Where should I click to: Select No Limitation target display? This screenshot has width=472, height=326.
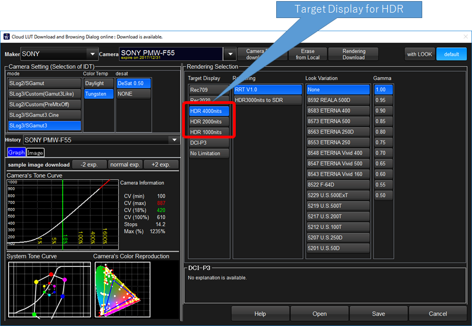tap(208, 153)
